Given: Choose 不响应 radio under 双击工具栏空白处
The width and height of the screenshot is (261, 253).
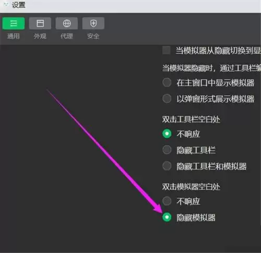Looking at the screenshot, I should coord(167,134).
